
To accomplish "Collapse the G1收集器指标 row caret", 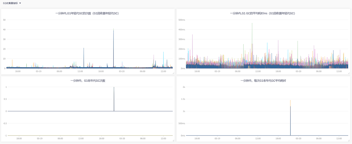I will [20, 3].
